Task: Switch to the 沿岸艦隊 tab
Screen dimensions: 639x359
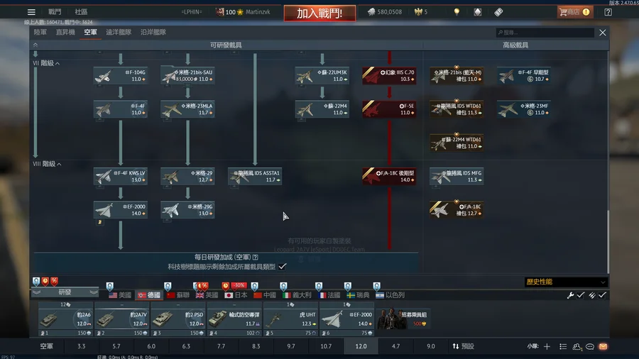Action: tap(153, 32)
